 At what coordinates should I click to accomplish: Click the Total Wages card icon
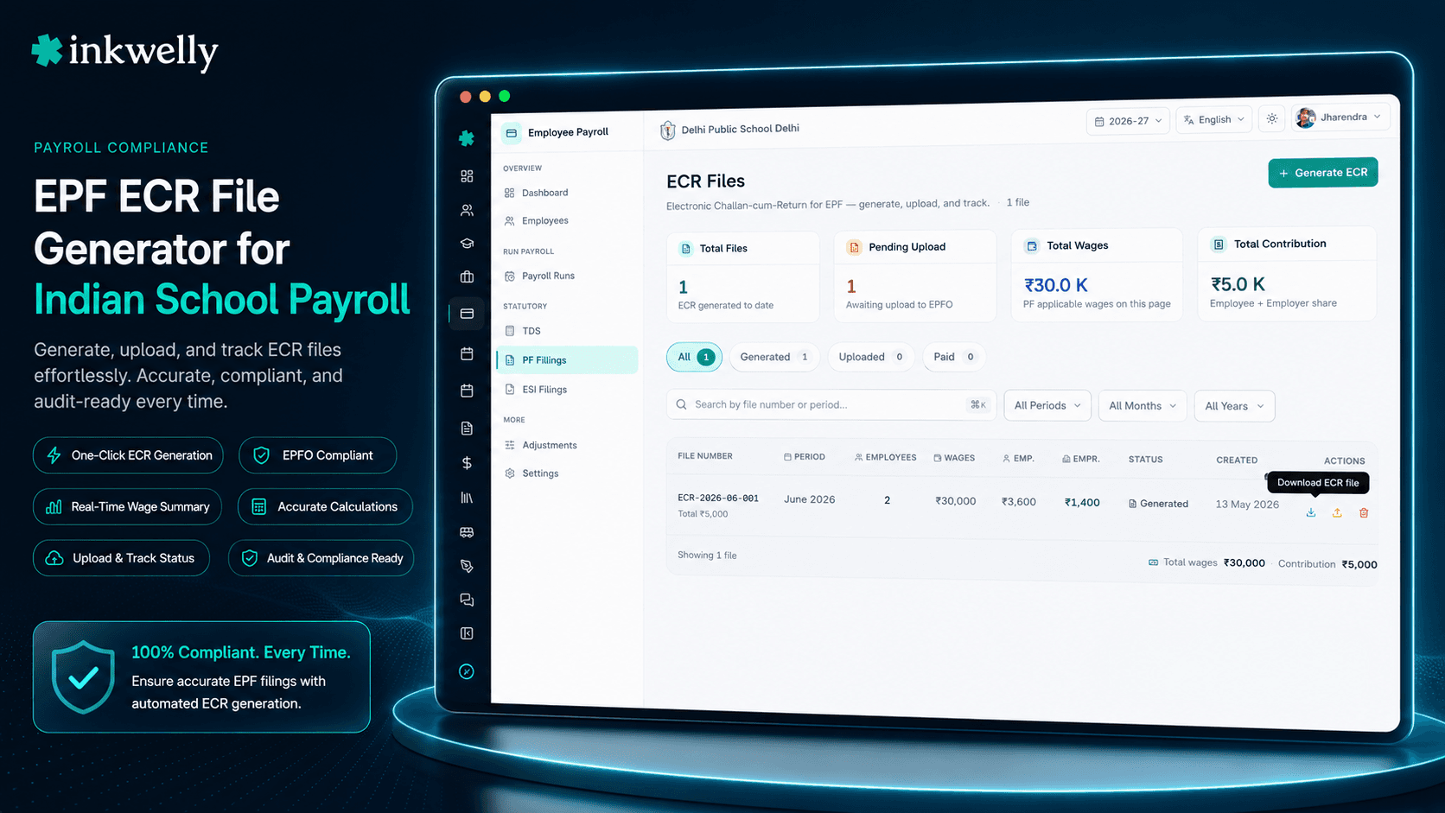[x=1032, y=246]
